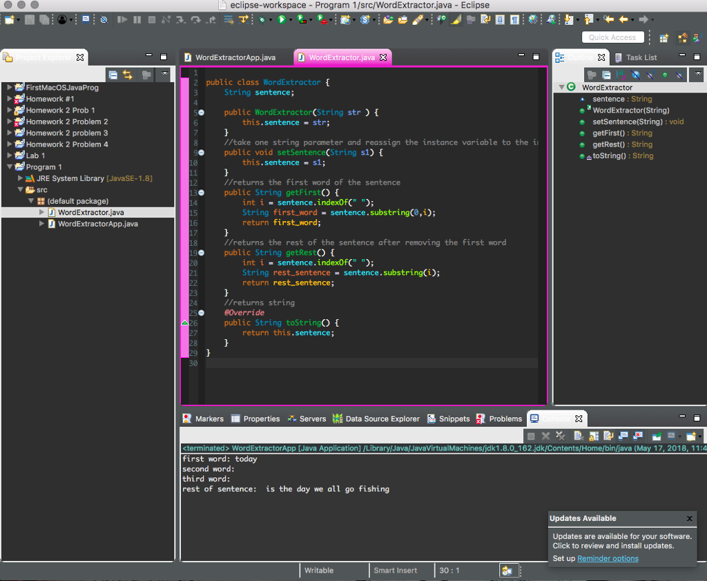Select getRest() in the Outline view
This screenshot has width=707, height=581.
pos(608,144)
